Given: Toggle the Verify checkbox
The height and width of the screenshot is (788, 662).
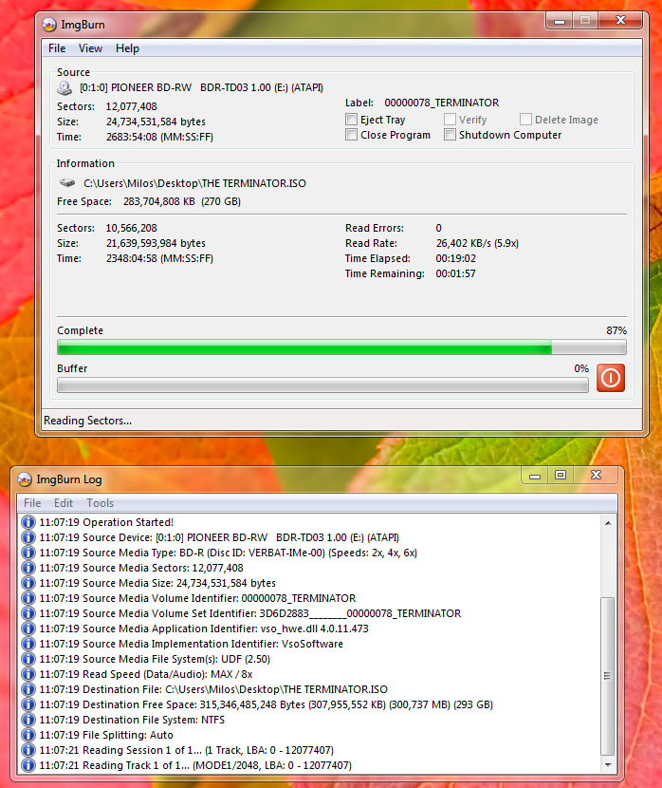Looking at the screenshot, I should pos(451,120).
